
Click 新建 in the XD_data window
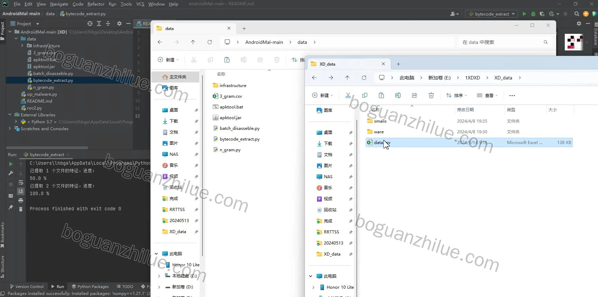[323, 95]
